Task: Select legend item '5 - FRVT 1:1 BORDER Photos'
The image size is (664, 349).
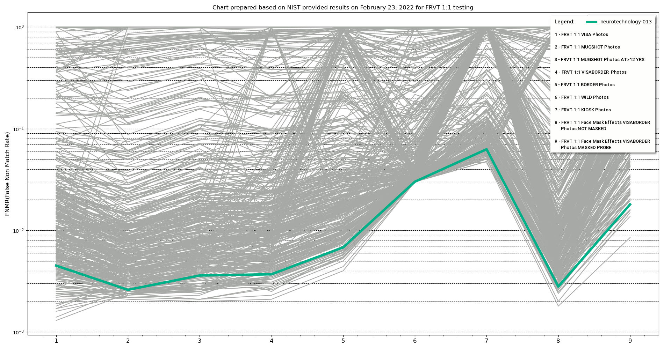Action: click(x=584, y=84)
